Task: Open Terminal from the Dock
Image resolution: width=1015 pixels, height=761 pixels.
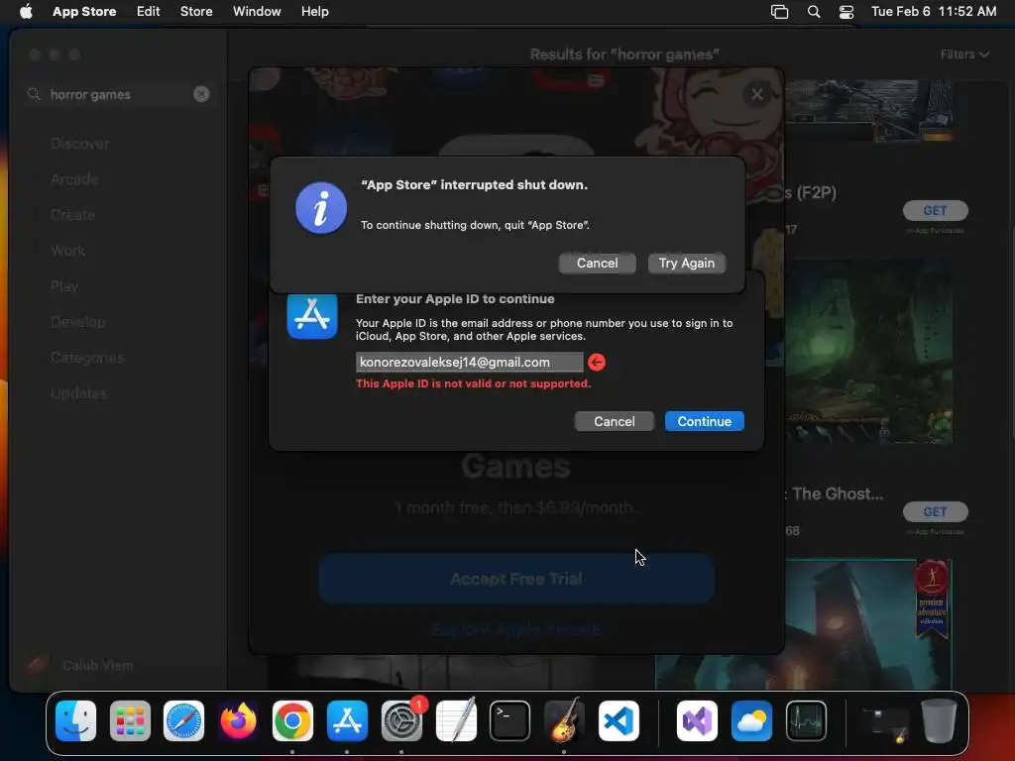Action: click(x=510, y=721)
